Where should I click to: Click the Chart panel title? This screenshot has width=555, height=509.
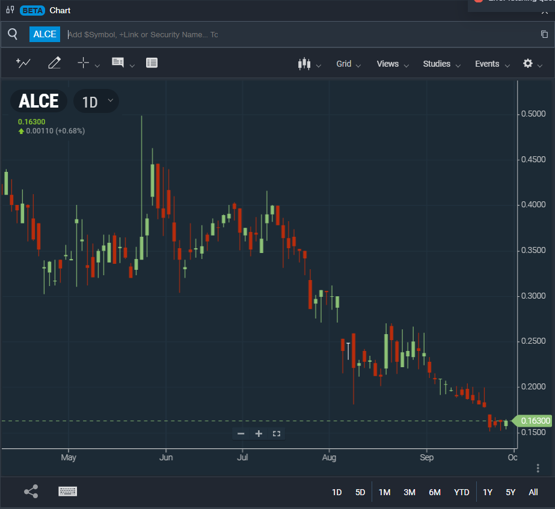[x=60, y=10]
